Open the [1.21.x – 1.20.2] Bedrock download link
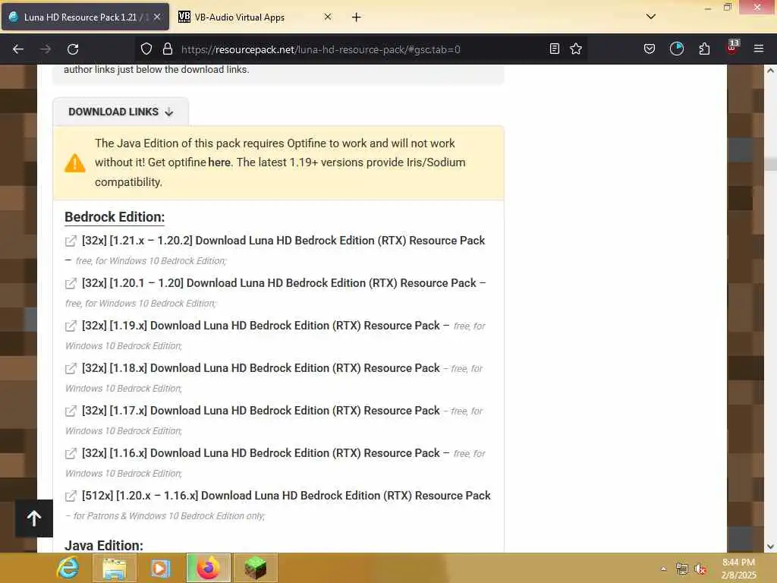This screenshot has width=777, height=583. [284, 241]
